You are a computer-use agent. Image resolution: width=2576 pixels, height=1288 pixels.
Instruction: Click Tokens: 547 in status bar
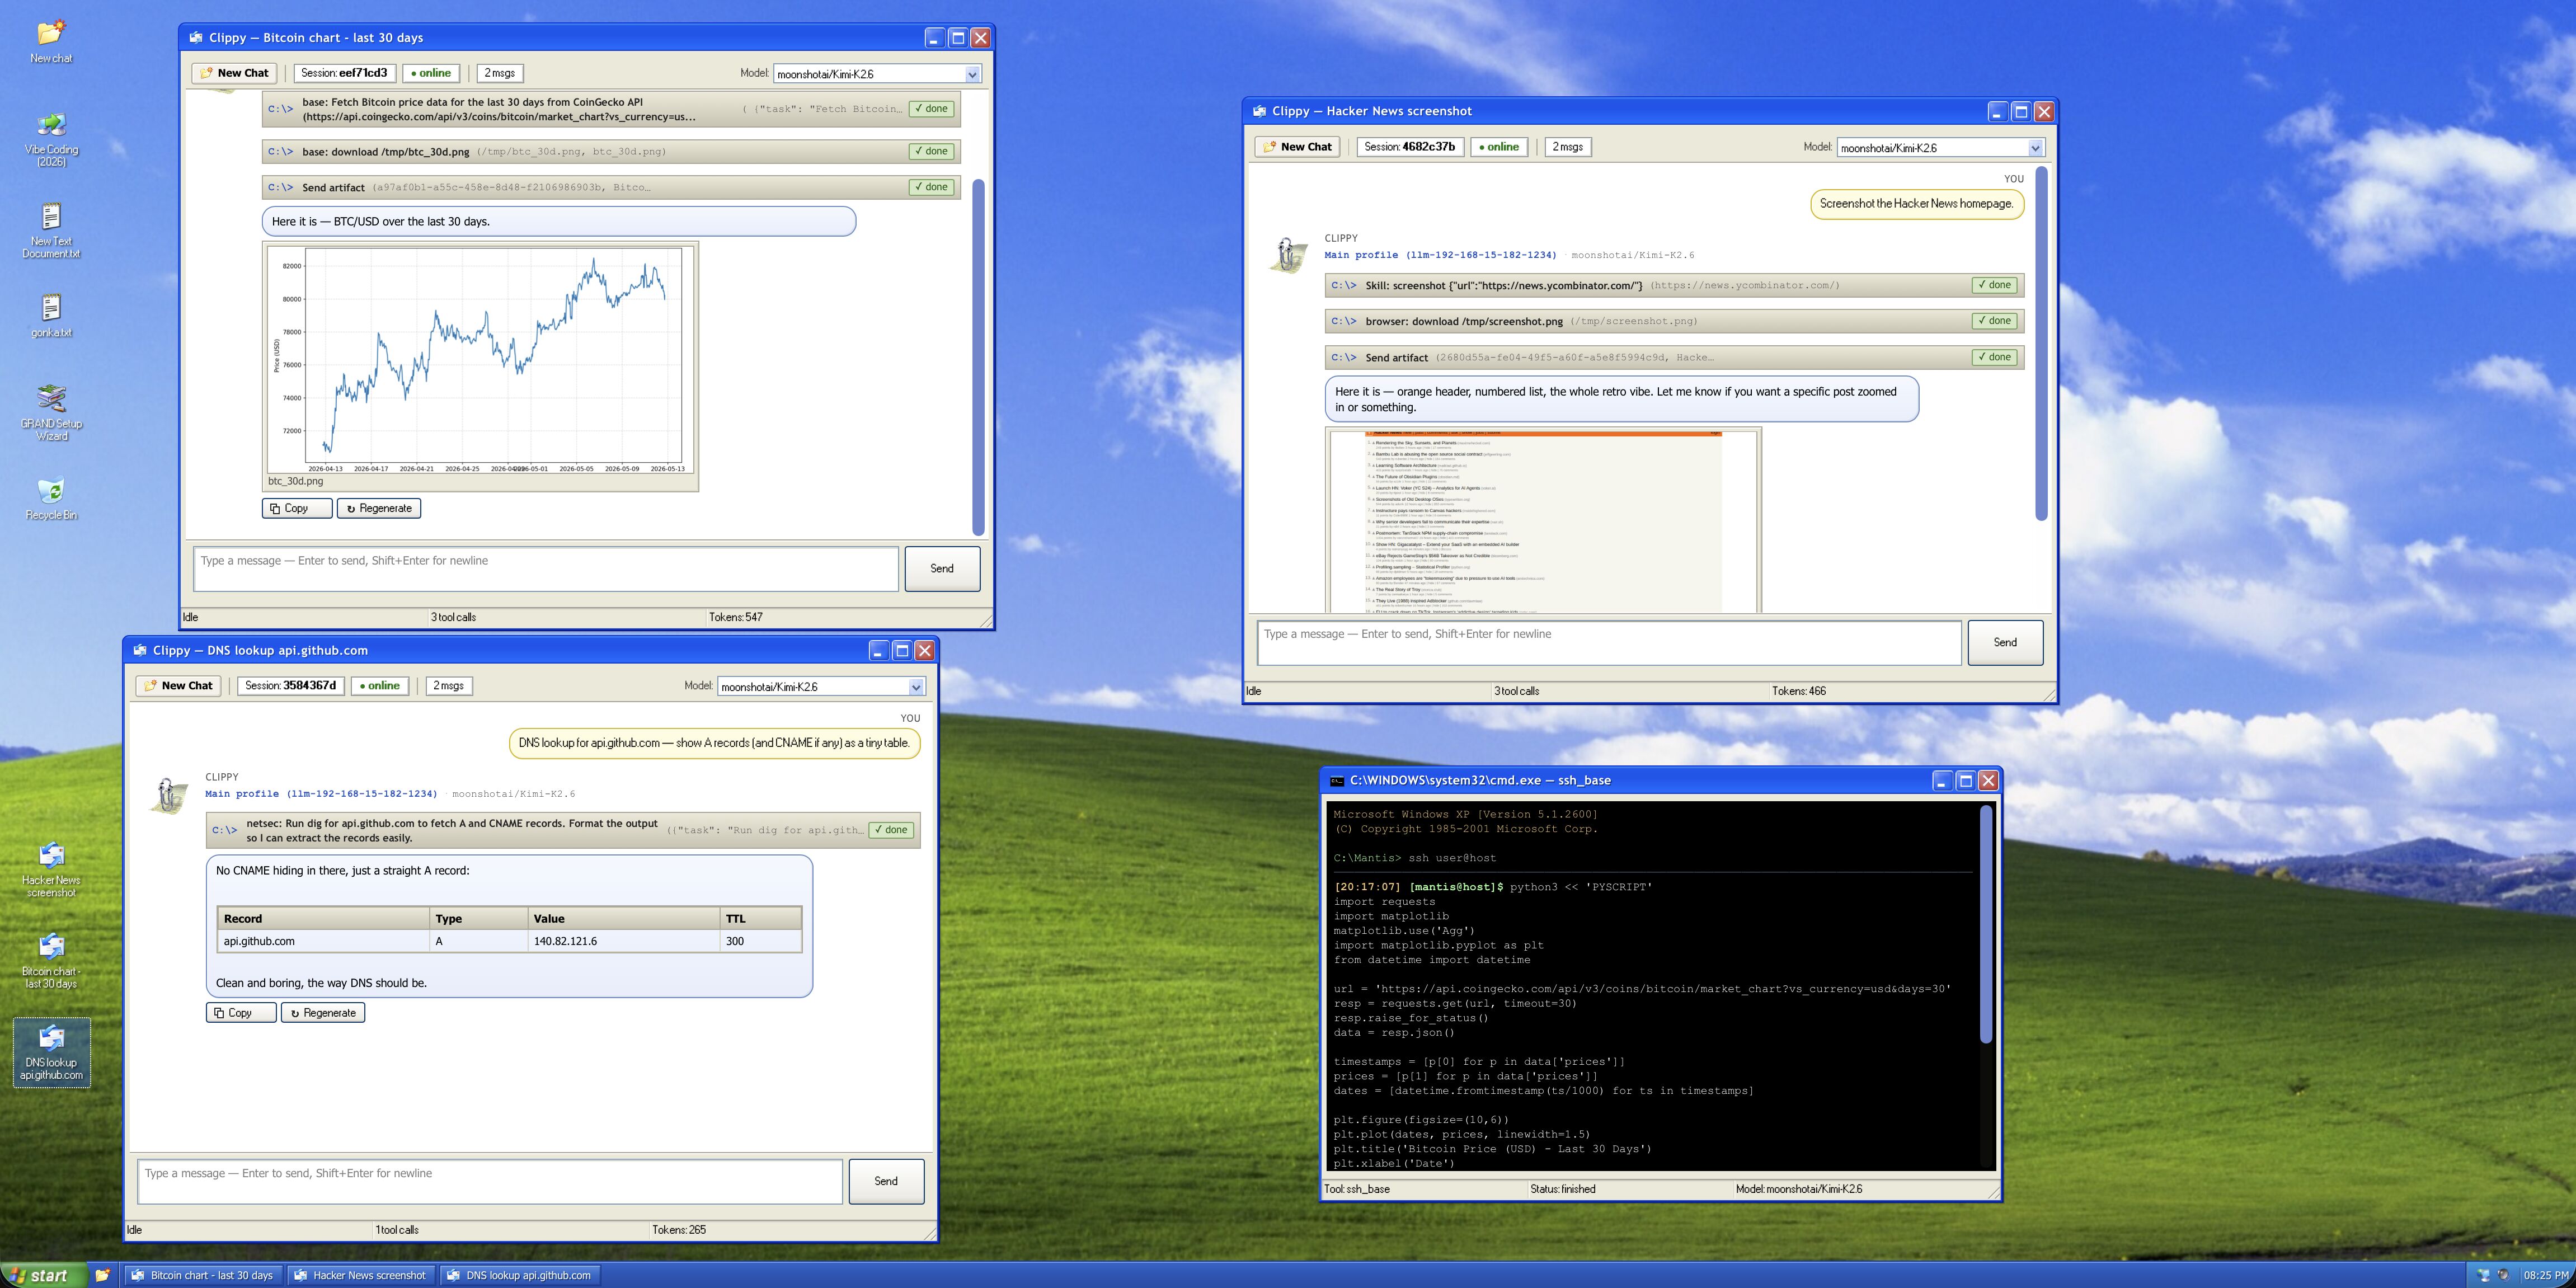736,617
